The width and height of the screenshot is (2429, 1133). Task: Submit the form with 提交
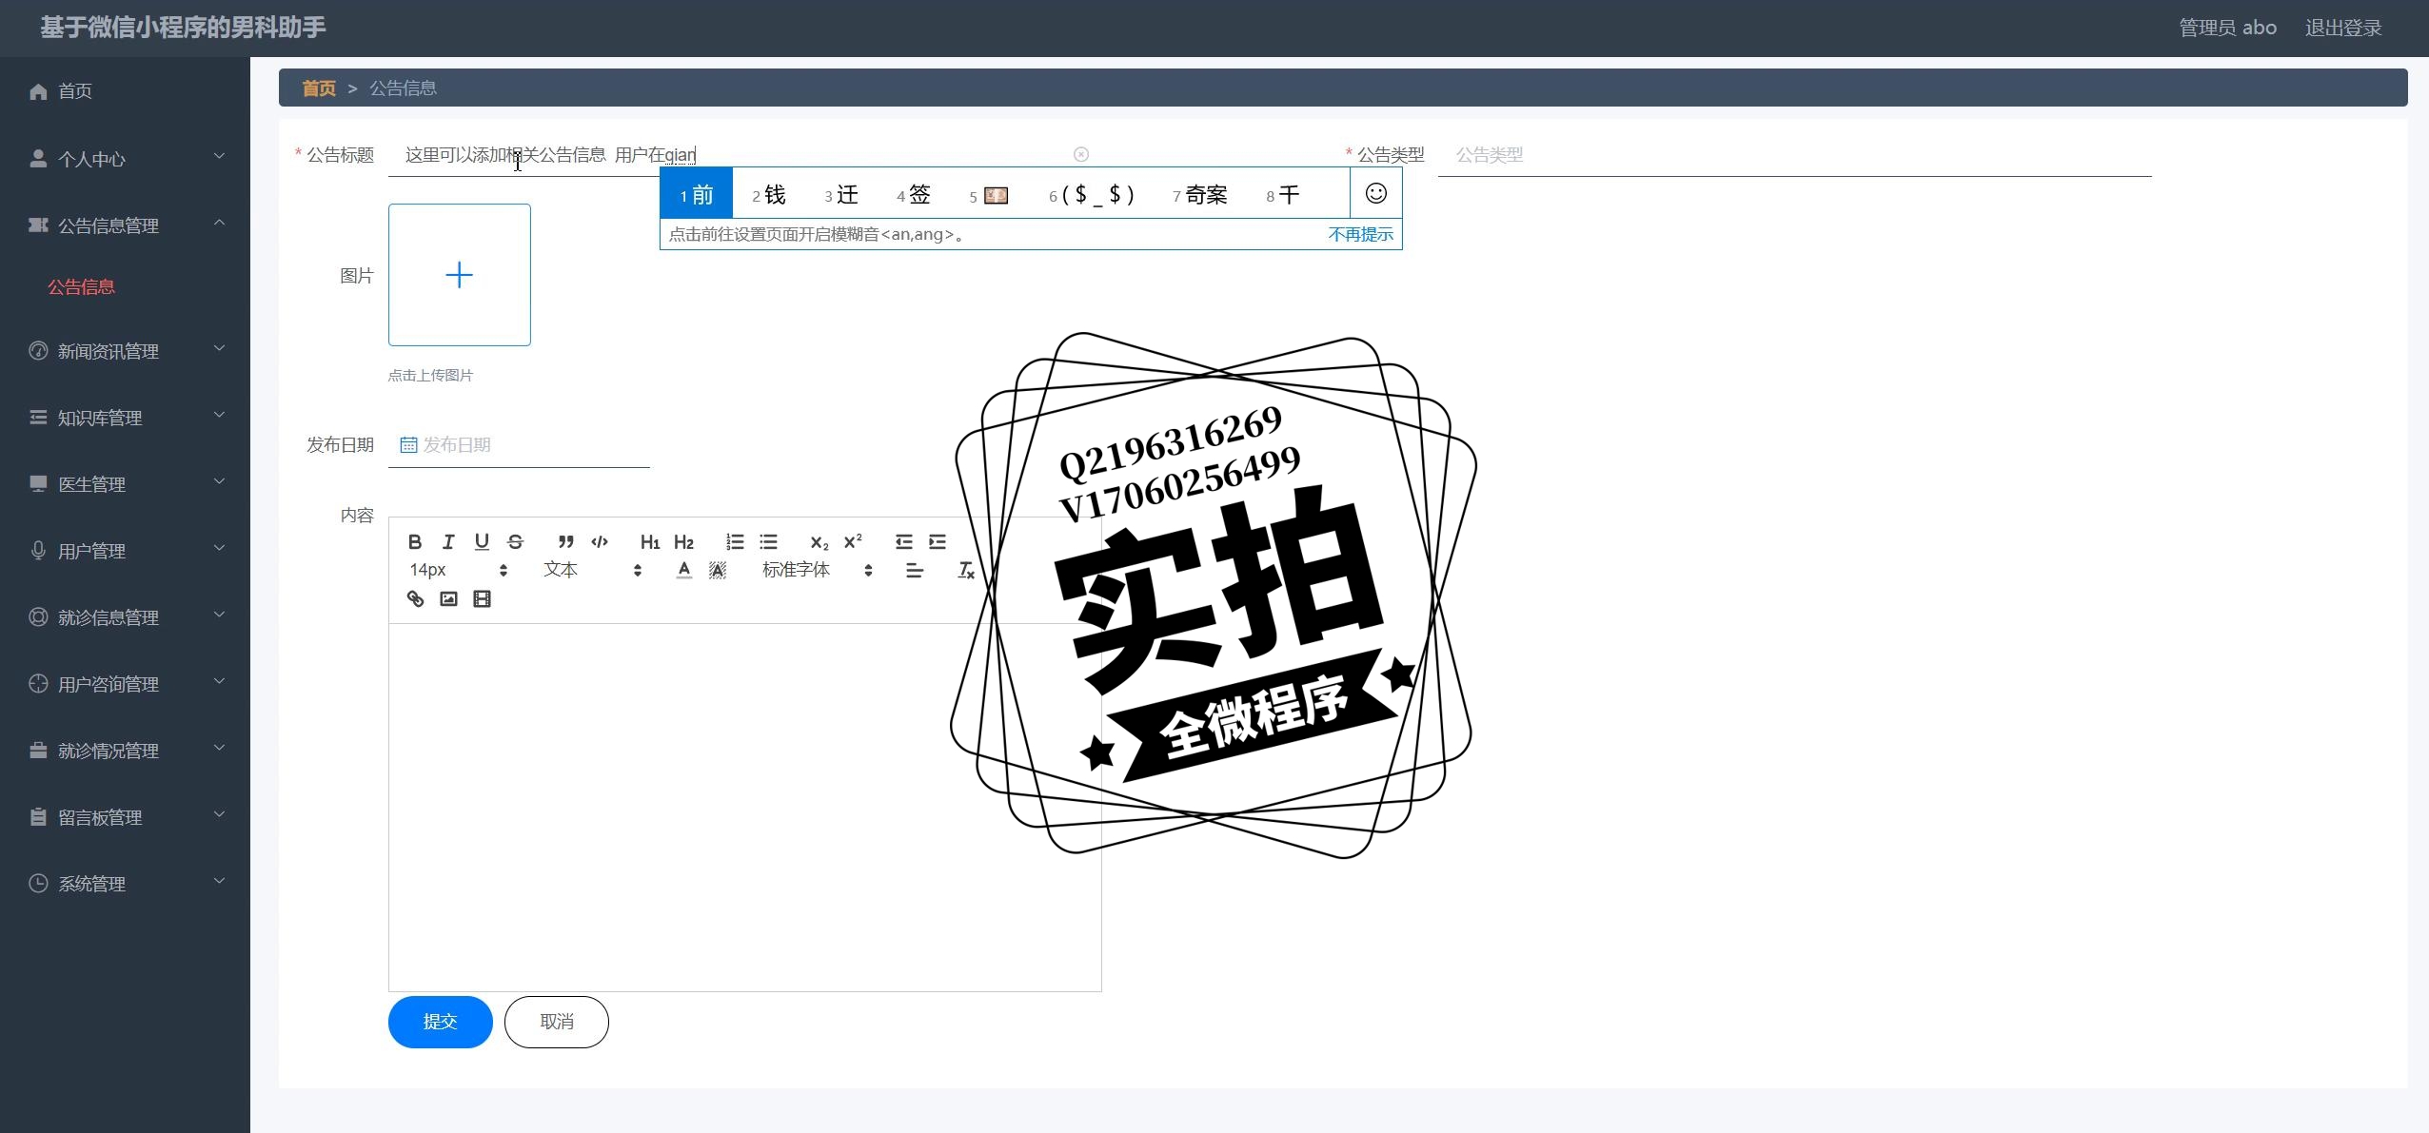pyautogui.click(x=441, y=1022)
